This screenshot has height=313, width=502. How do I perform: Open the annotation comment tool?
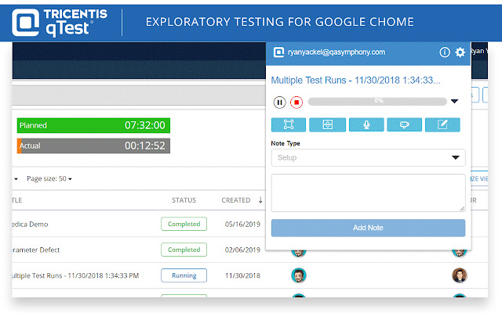coord(404,124)
